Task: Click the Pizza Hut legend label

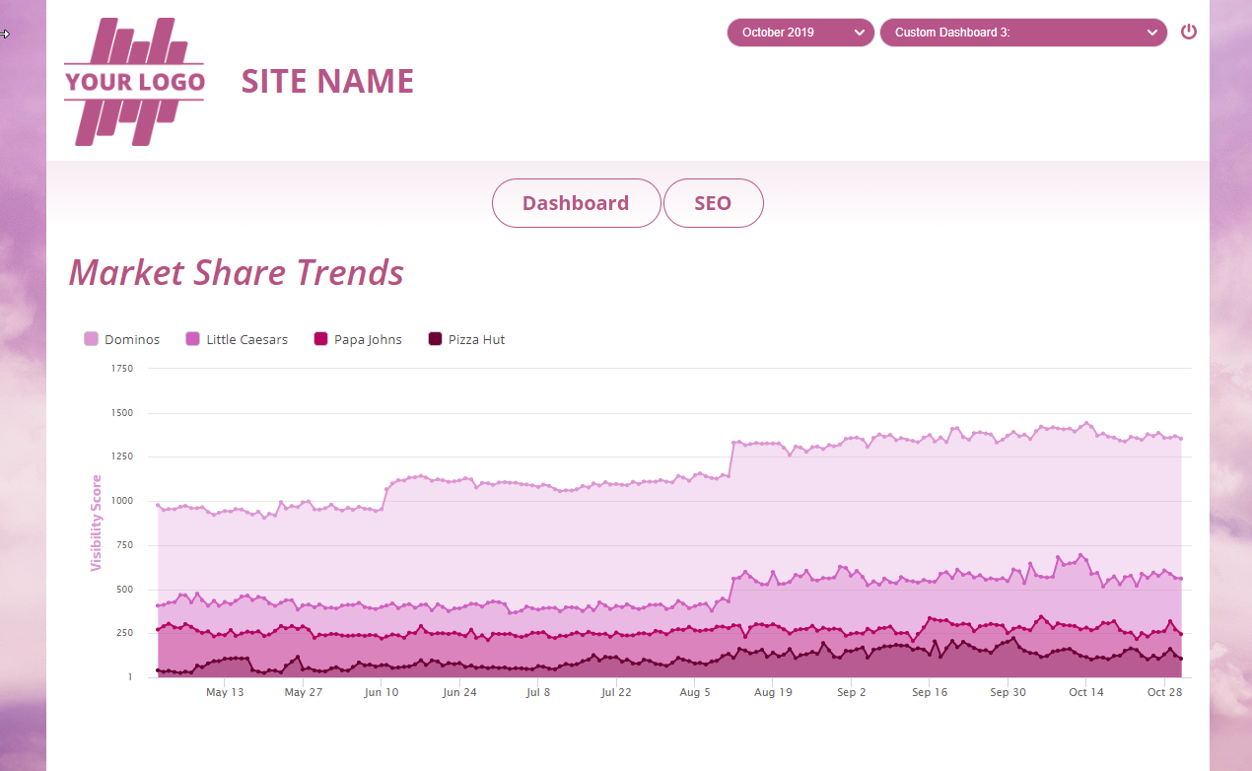Action: (476, 339)
